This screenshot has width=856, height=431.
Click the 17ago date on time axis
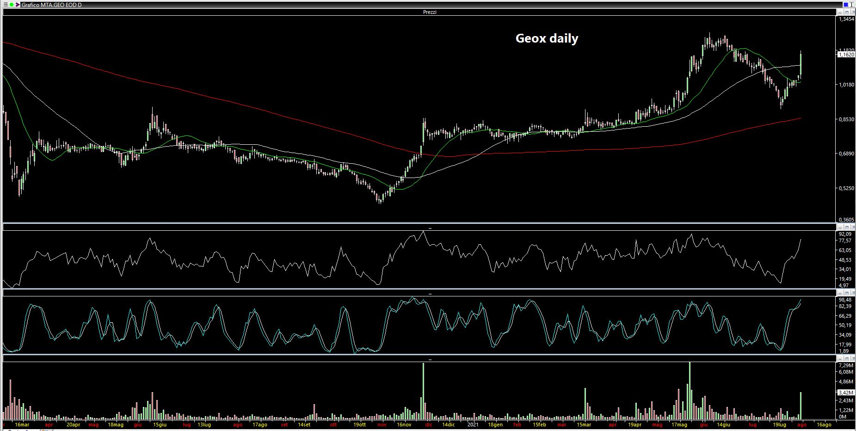pos(259,424)
